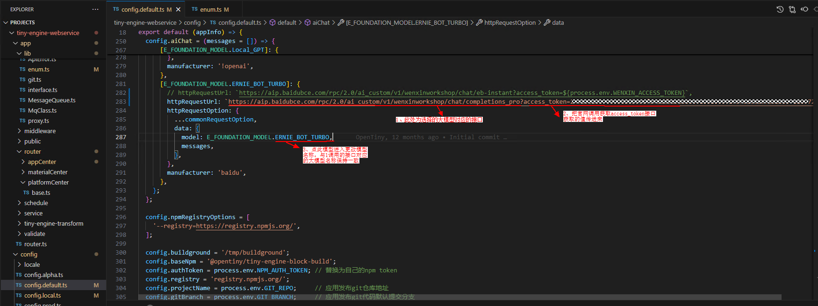Image resolution: width=818 pixels, height=306 pixels.
Task: Collapse the PROJECTS section
Action: pyautogui.click(x=6, y=22)
